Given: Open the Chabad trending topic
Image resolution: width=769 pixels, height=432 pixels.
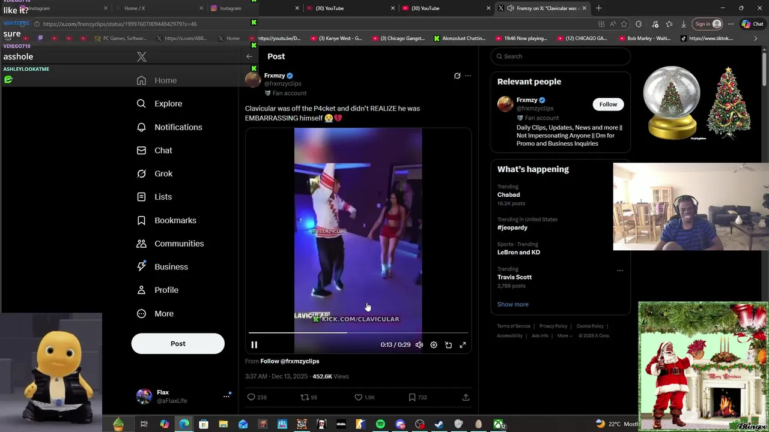Looking at the screenshot, I should [508, 195].
